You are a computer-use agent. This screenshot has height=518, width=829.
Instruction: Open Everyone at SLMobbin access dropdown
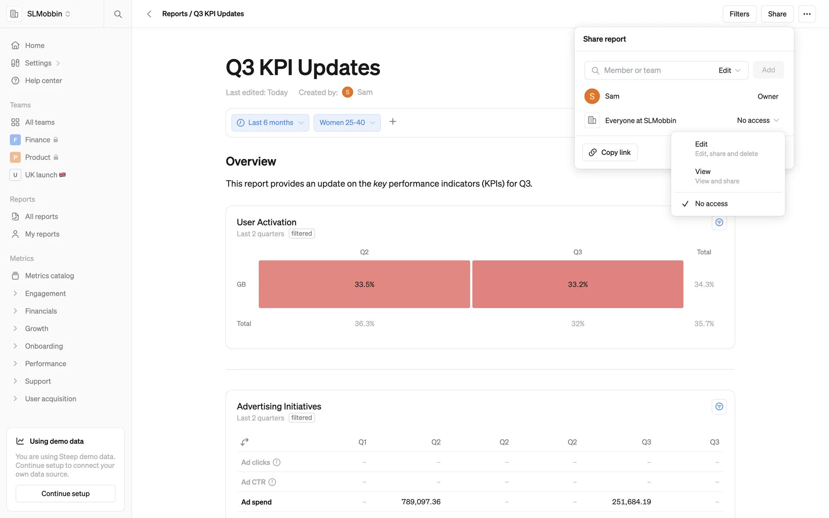(757, 120)
